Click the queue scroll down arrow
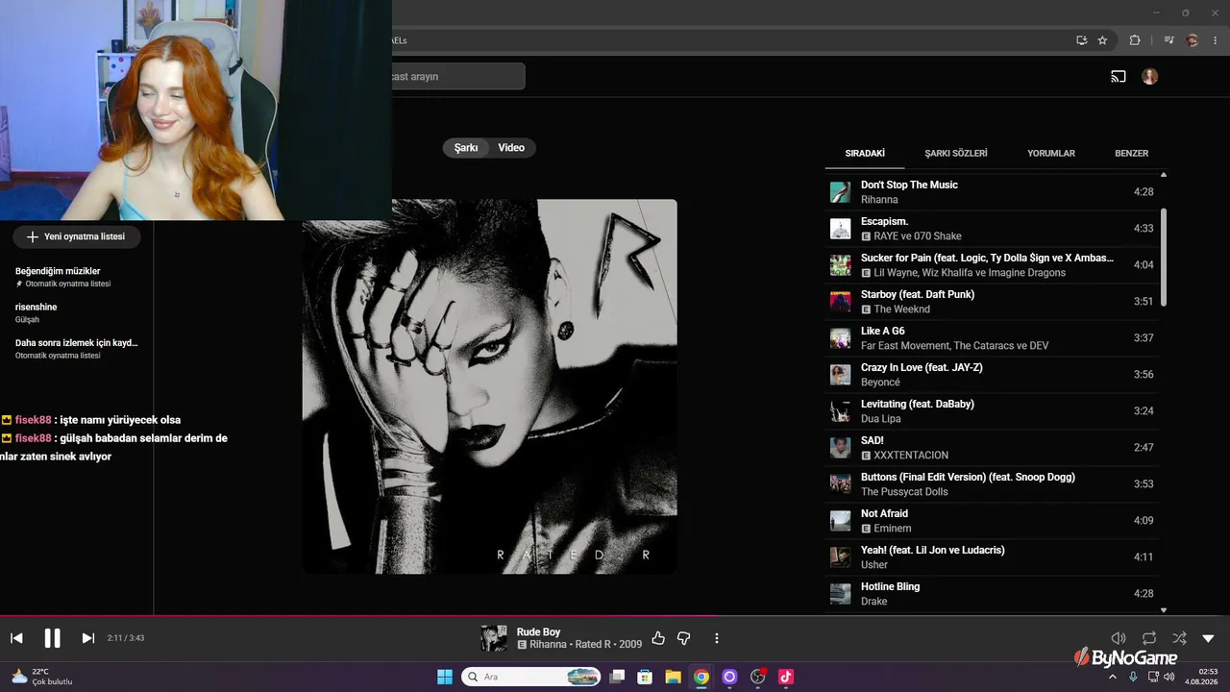 (1164, 609)
